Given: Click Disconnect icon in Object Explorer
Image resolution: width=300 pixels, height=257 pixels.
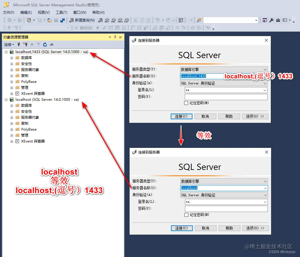Looking at the screenshot, I should click(25, 45).
